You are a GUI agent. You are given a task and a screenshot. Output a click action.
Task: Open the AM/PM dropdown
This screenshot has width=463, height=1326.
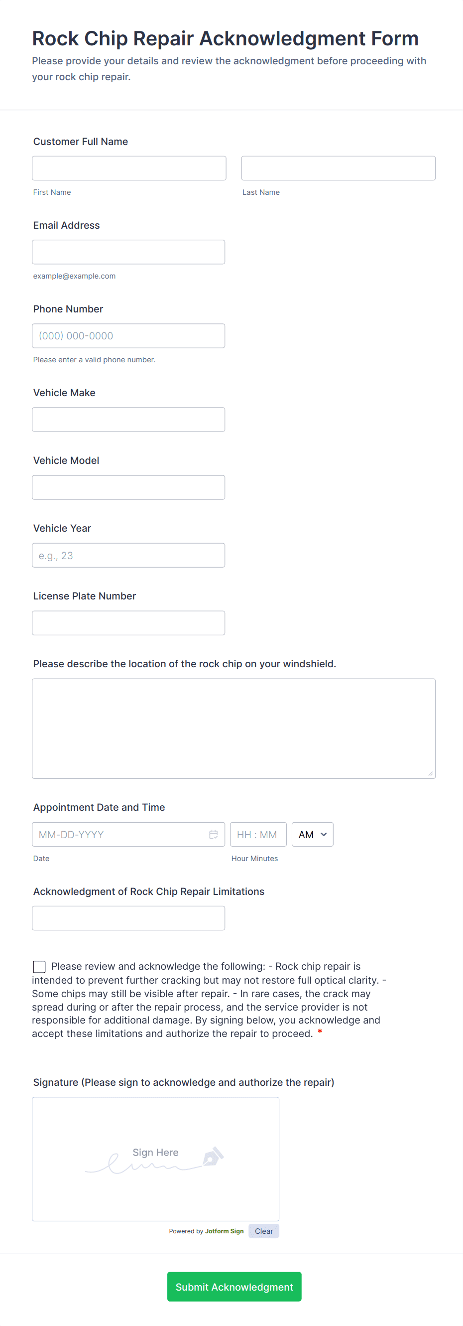(312, 834)
